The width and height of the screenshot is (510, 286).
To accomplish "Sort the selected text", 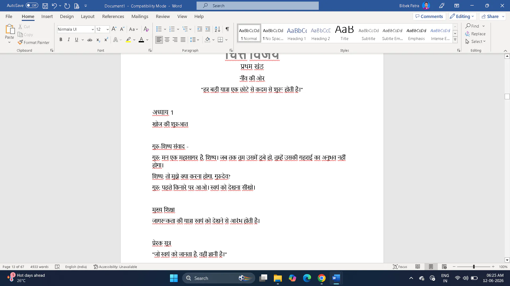I will (x=217, y=29).
